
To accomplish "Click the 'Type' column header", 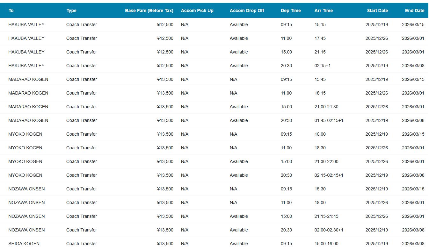I will tap(71, 11).
